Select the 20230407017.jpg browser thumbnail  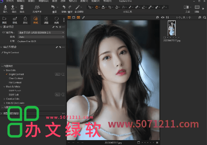tap(172, 28)
